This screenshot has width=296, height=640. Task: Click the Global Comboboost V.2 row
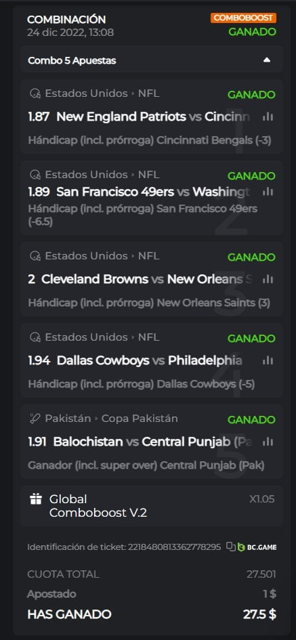(x=152, y=506)
